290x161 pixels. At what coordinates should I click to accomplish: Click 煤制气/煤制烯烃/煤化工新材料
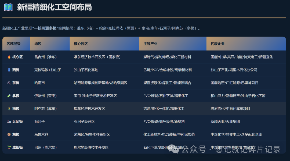[167, 57]
